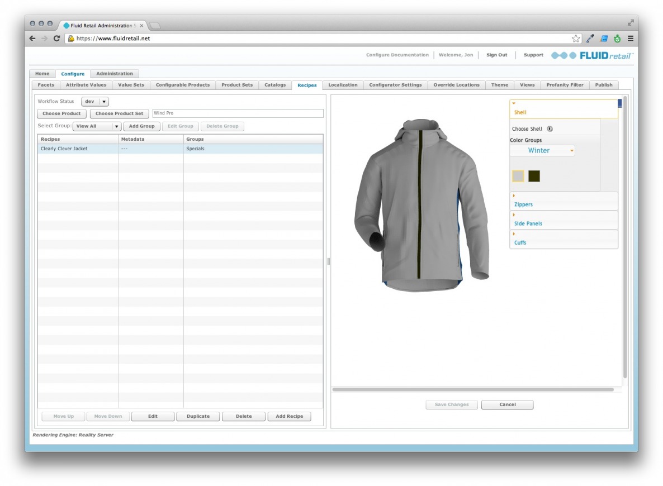
Task: Click the lock icon in the address bar
Action: [x=70, y=38]
